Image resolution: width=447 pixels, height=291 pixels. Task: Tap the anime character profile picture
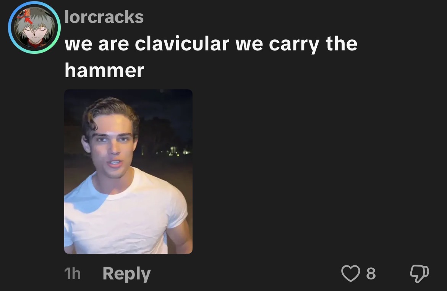[x=34, y=27]
